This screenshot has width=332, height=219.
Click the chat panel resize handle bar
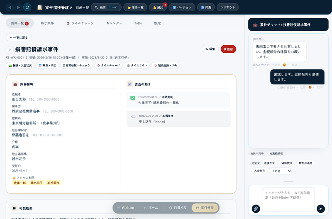pyautogui.click(x=288, y=181)
